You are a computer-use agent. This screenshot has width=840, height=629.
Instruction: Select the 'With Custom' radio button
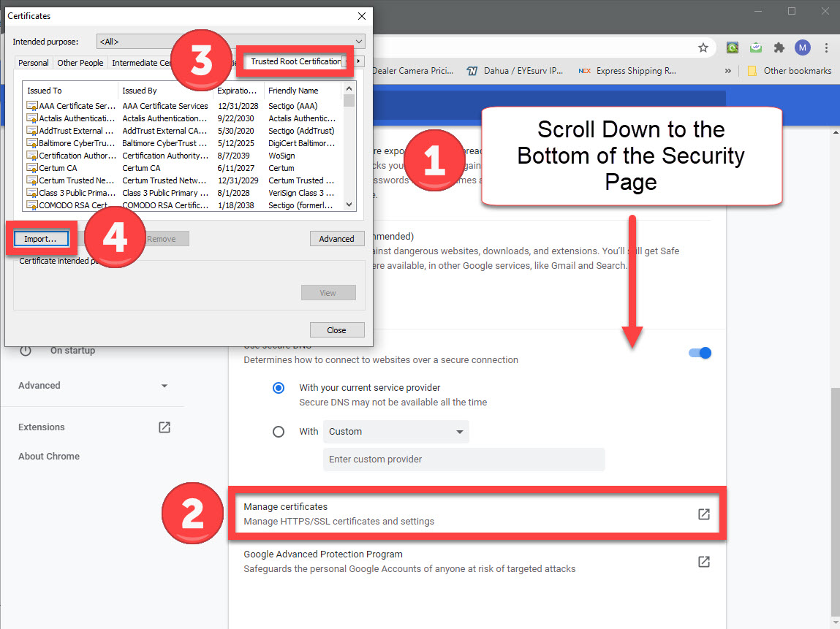(279, 432)
